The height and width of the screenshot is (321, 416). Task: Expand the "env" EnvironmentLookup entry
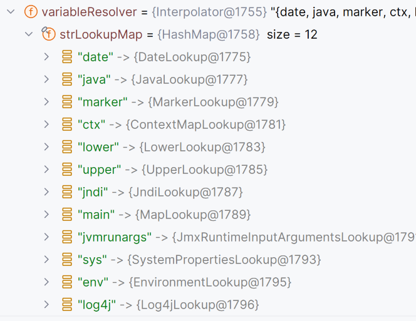(x=47, y=282)
